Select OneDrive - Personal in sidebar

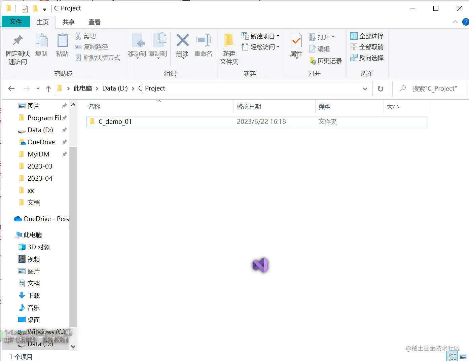(x=41, y=219)
